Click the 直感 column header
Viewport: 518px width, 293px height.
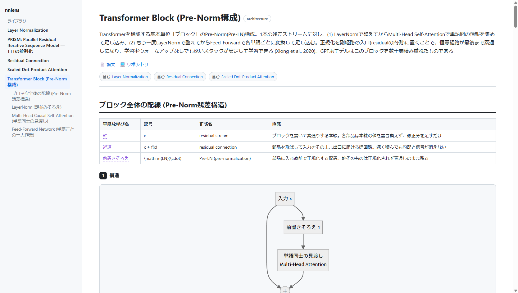[382, 124]
